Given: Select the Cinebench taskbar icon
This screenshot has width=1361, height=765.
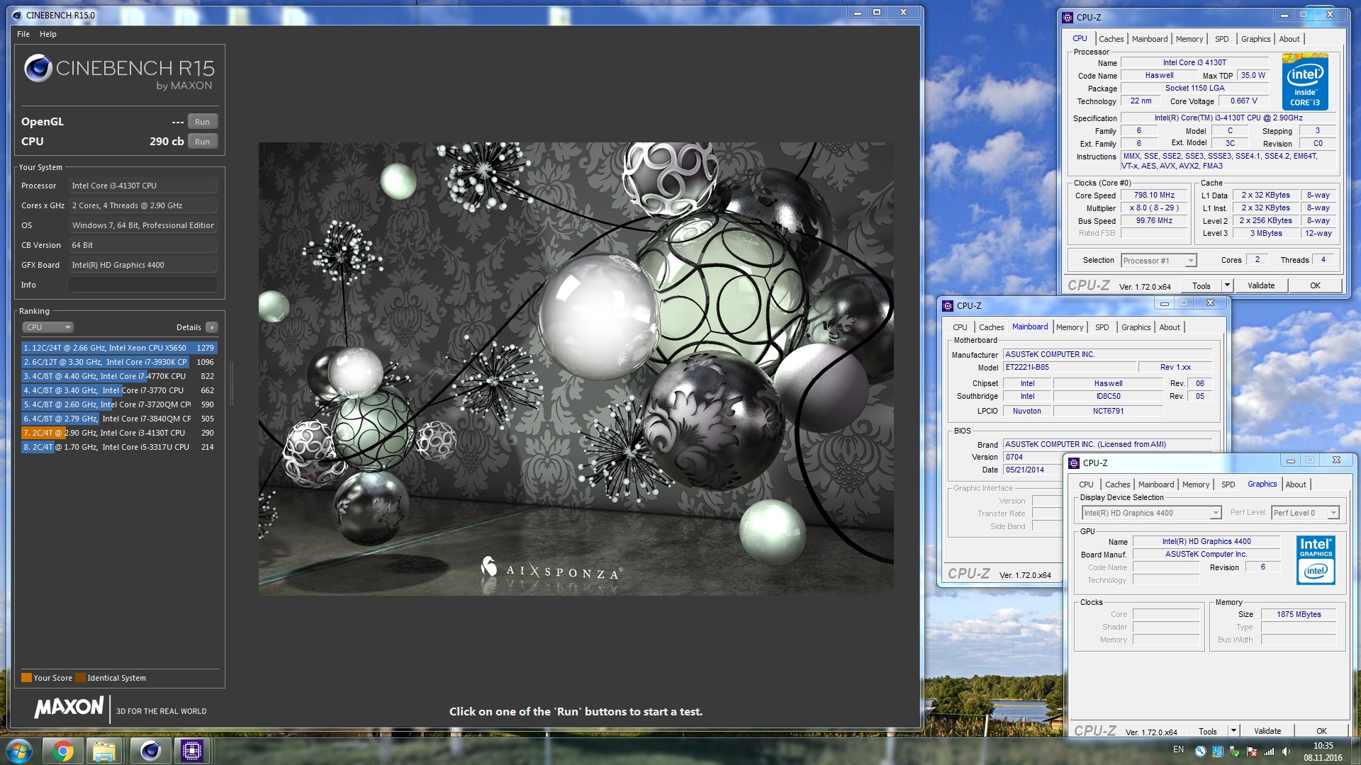Looking at the screenshot, I should point(150,751).
